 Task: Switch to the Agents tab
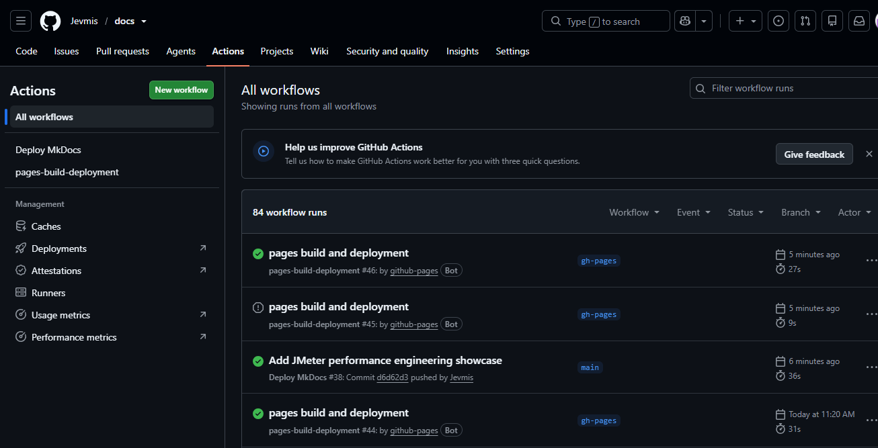click(181, 51)
